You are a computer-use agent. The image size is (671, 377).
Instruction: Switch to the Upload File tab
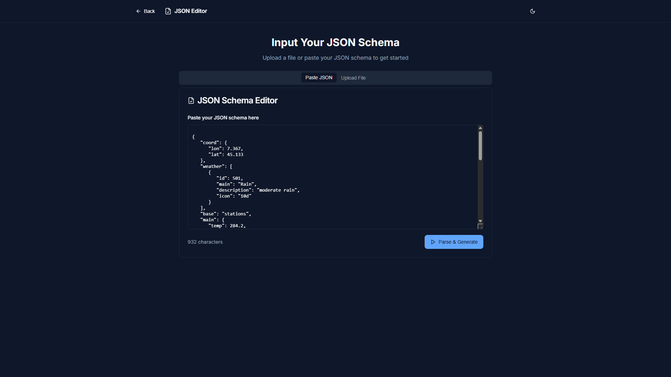click(353, 78)
